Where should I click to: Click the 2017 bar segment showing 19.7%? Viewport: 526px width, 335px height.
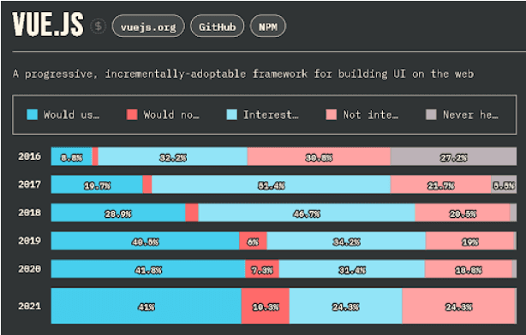coord(97,185)
